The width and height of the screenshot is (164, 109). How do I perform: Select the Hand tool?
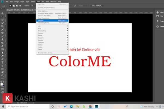2,72
